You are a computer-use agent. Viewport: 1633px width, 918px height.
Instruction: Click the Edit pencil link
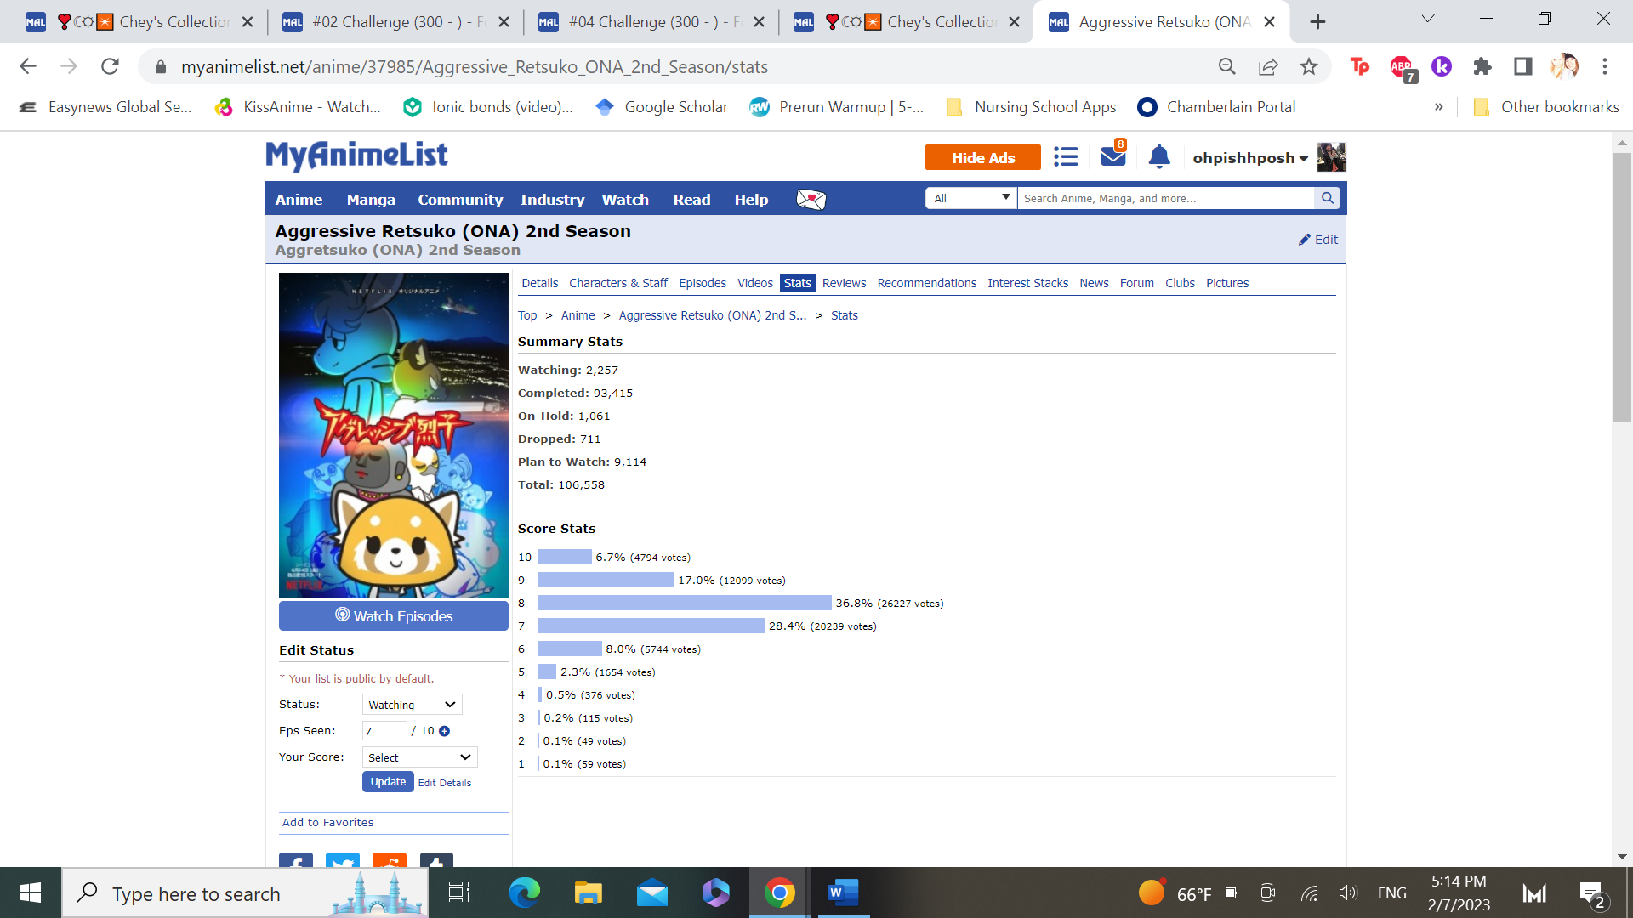pos(1317,240)
